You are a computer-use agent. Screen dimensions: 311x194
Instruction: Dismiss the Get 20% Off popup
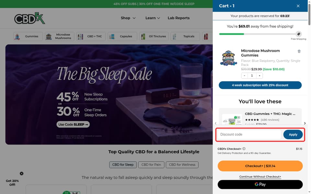(22, 174)
